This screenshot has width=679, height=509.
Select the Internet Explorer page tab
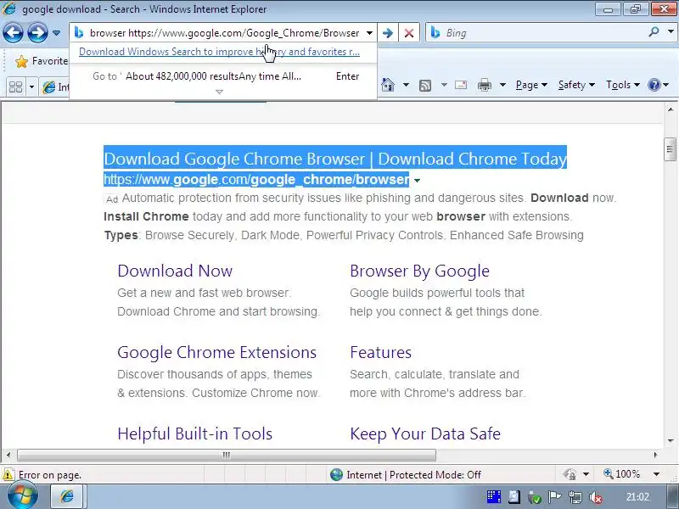(55, 87)
